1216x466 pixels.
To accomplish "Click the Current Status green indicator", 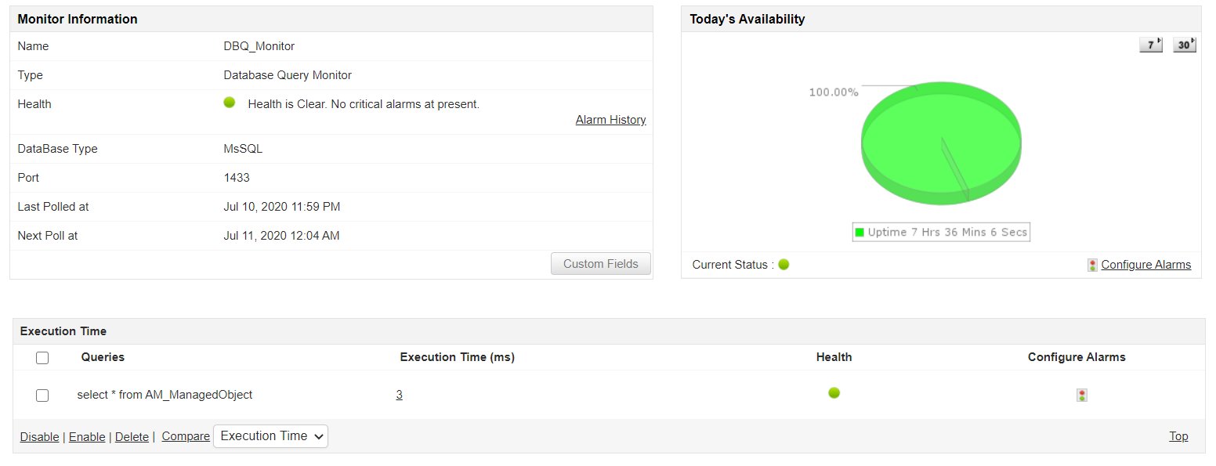I will [784, 265].
